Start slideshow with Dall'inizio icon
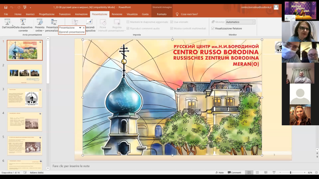319x179 pixels. click(8, 22)
